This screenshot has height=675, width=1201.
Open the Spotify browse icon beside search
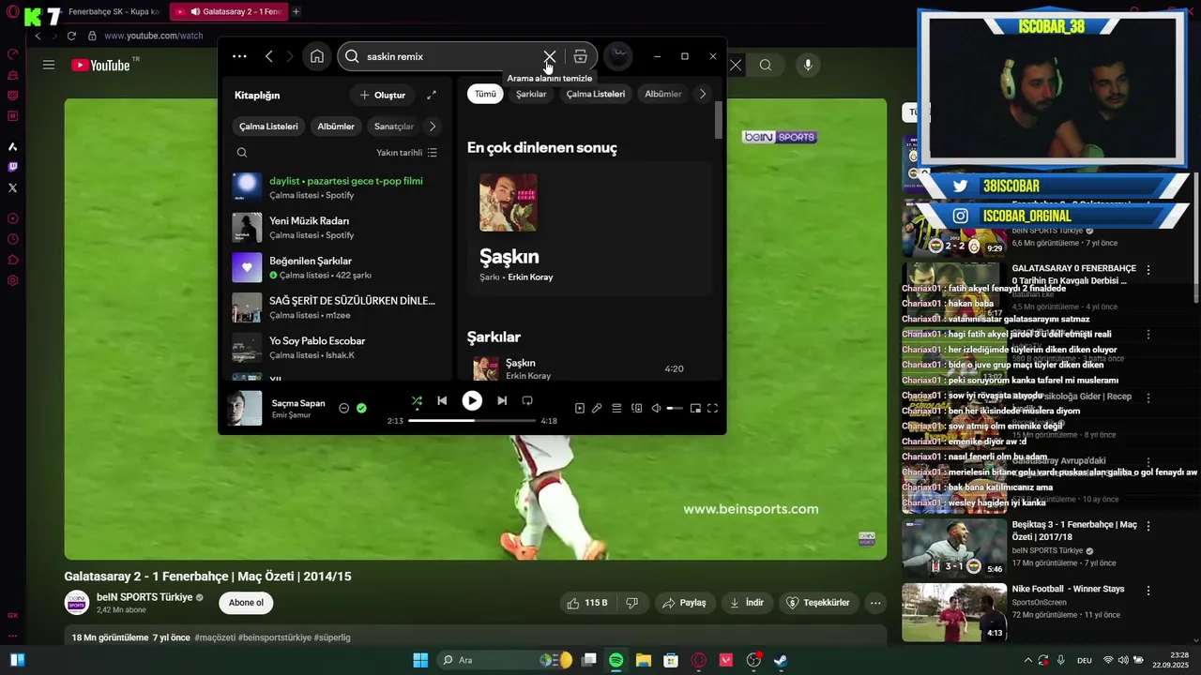point(581,56)
